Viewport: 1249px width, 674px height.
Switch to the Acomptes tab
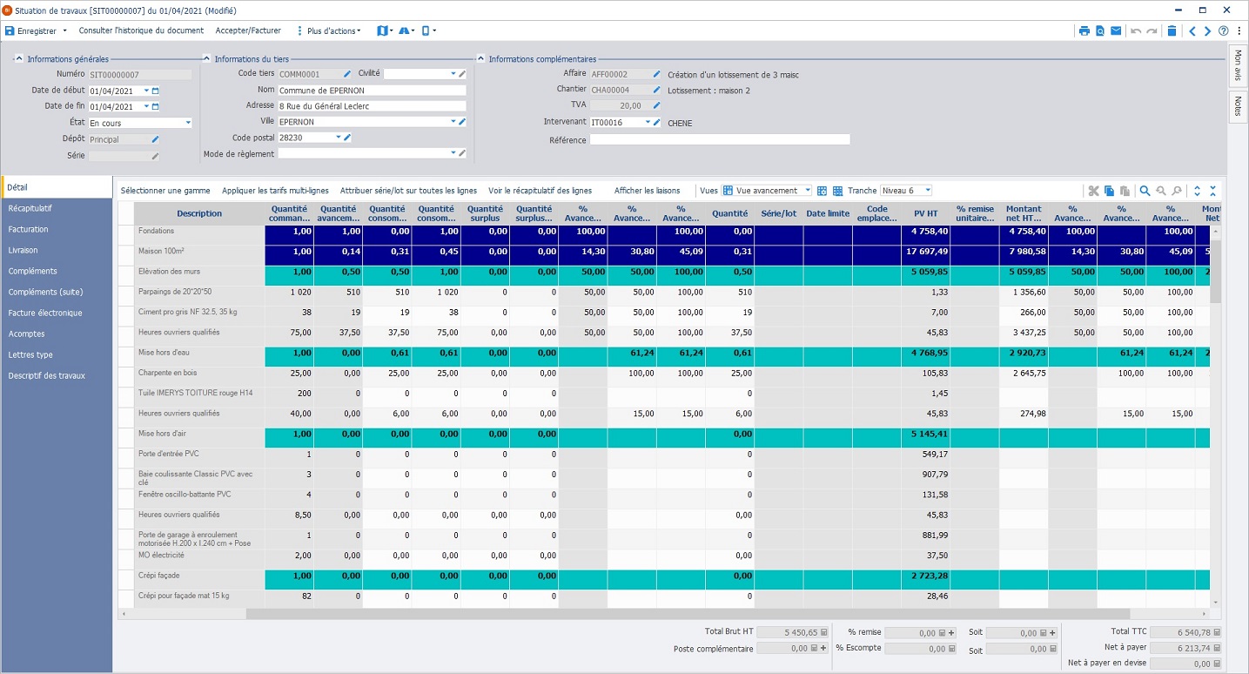[57, 334]
